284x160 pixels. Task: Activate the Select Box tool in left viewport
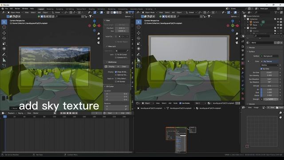(x=4, y=22)
